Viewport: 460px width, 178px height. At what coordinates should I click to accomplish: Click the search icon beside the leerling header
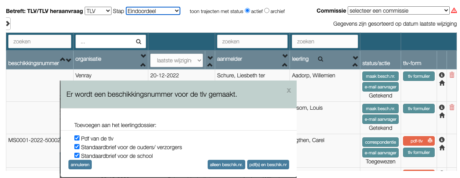320,59
